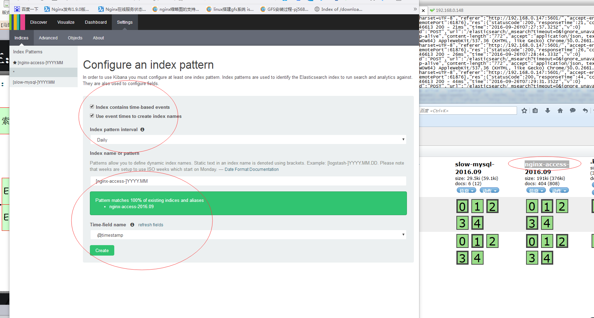Click chat bubble icon in right browser
The width and height of the screenshot is (594, 318).
(573, 111)
